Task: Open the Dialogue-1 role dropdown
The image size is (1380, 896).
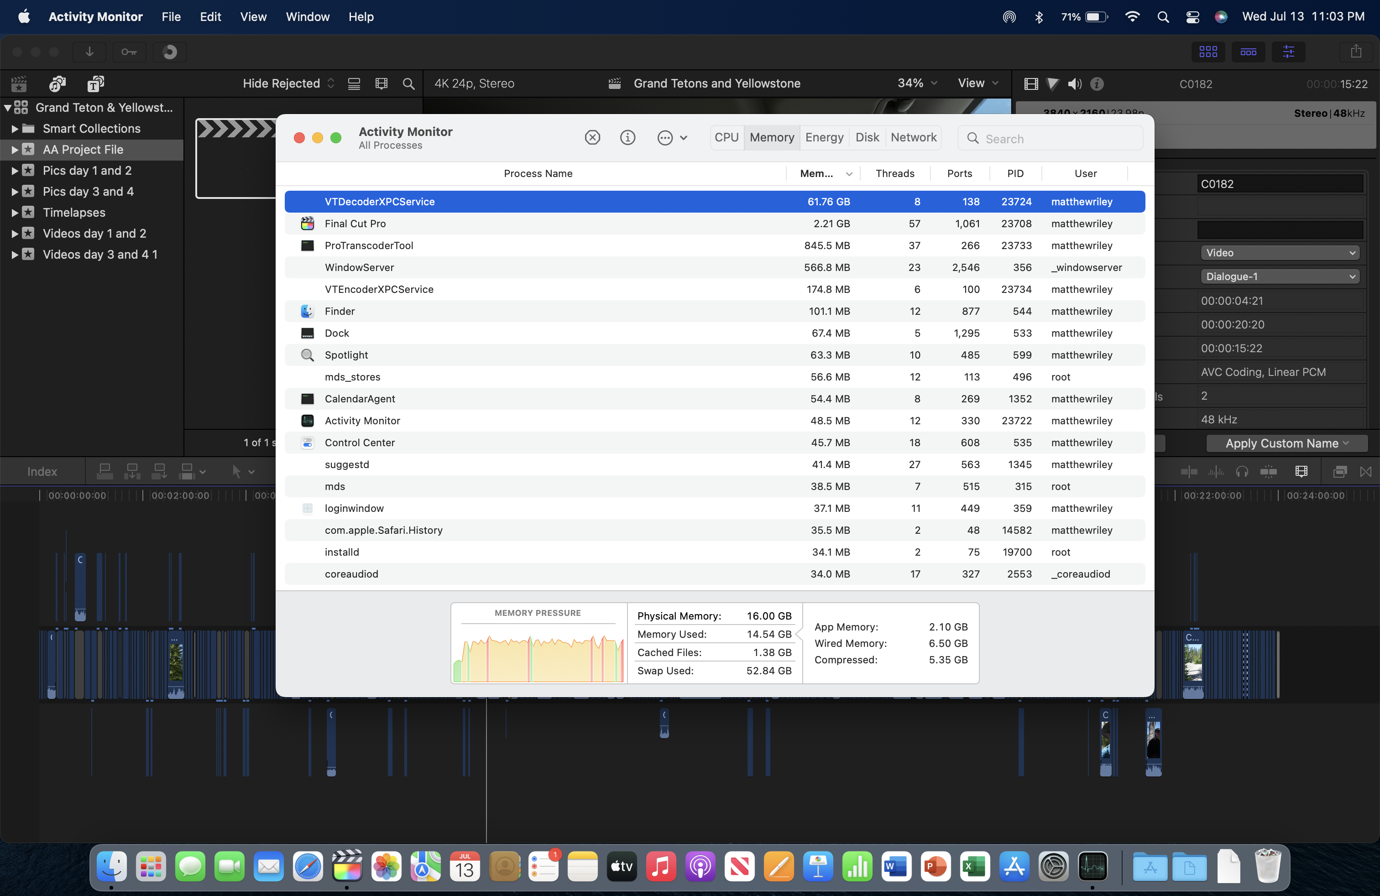Action: point(1280,276)
